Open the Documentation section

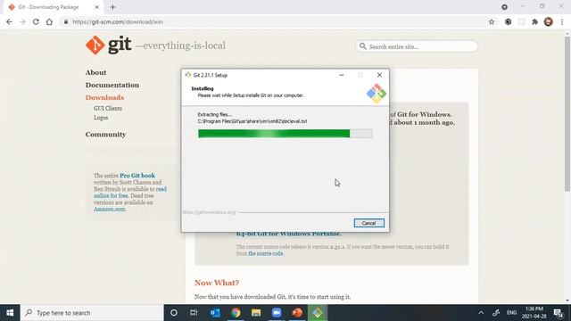(x=112, y=85)
